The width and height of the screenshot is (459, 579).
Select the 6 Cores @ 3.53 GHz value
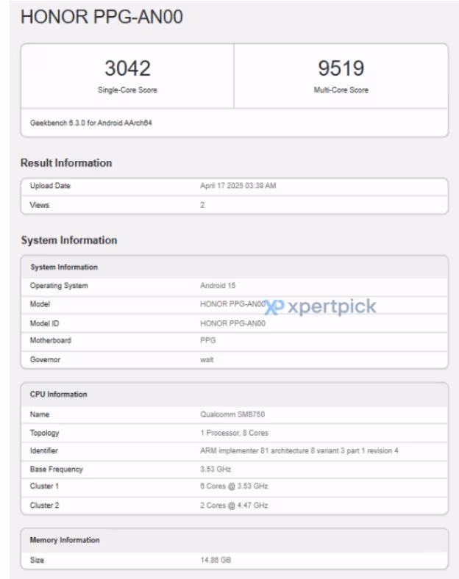[234, 486]
